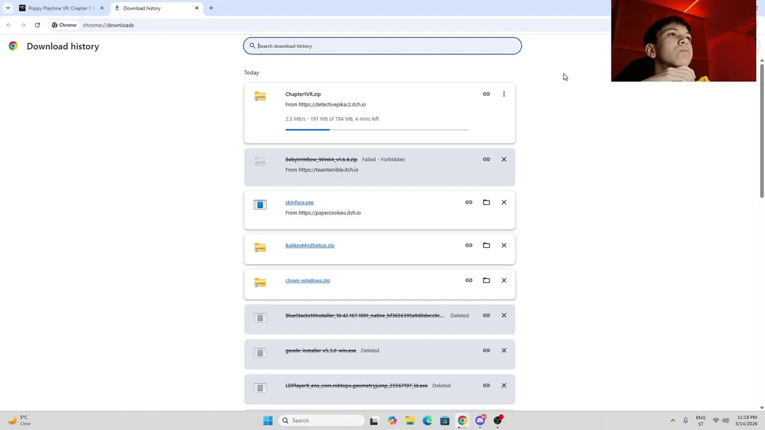Remove BakkesModSetup.zip from list
Image resolution: width=765 pixels, height=430 pixels.
[x=504, y=245]
